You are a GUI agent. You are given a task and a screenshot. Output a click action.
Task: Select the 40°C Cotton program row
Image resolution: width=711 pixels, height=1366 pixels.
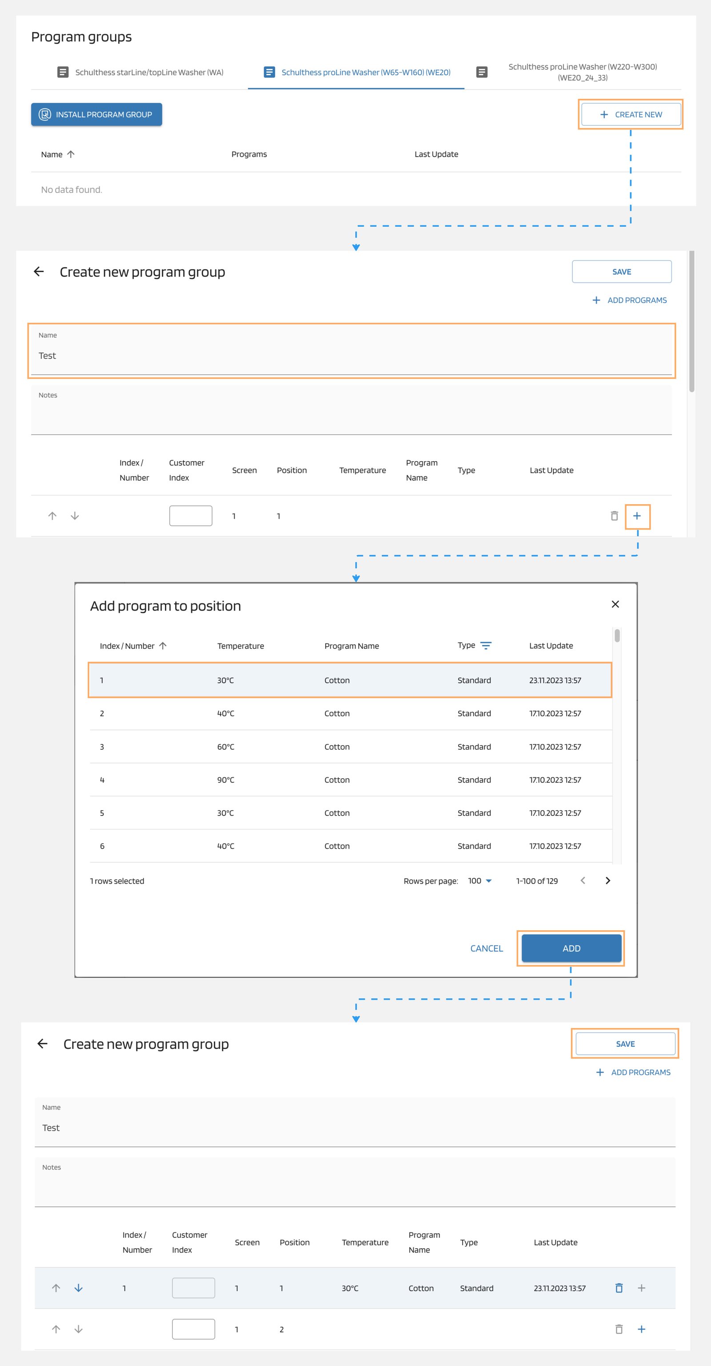(x=350, y=713)
